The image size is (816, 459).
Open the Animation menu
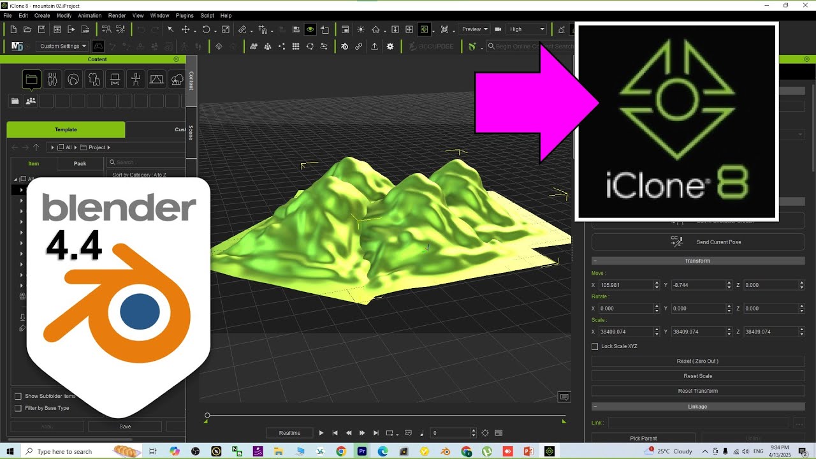coord(89,15)
